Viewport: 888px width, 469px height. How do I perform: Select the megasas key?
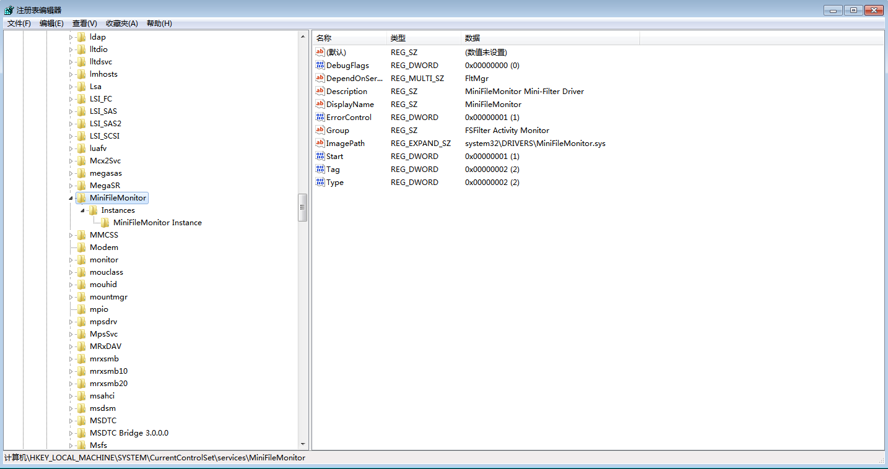click(x=106, y=173)
